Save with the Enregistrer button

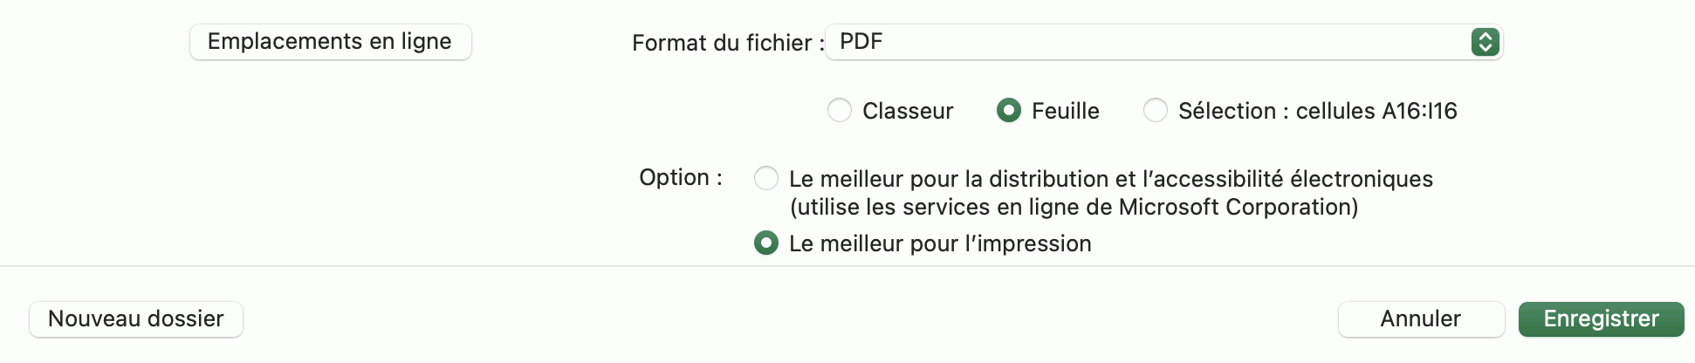pos(1601,319)
